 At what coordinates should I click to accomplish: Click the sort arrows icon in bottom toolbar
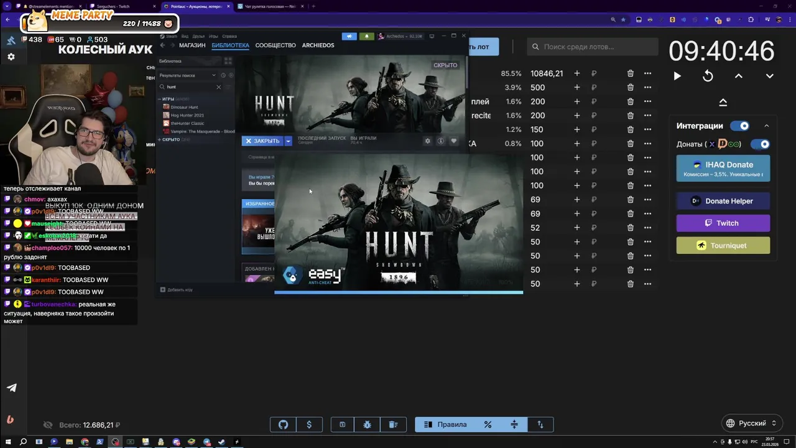(x=540, y=424)
